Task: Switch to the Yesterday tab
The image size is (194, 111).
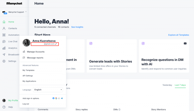Action: click(x=167, y=85)
